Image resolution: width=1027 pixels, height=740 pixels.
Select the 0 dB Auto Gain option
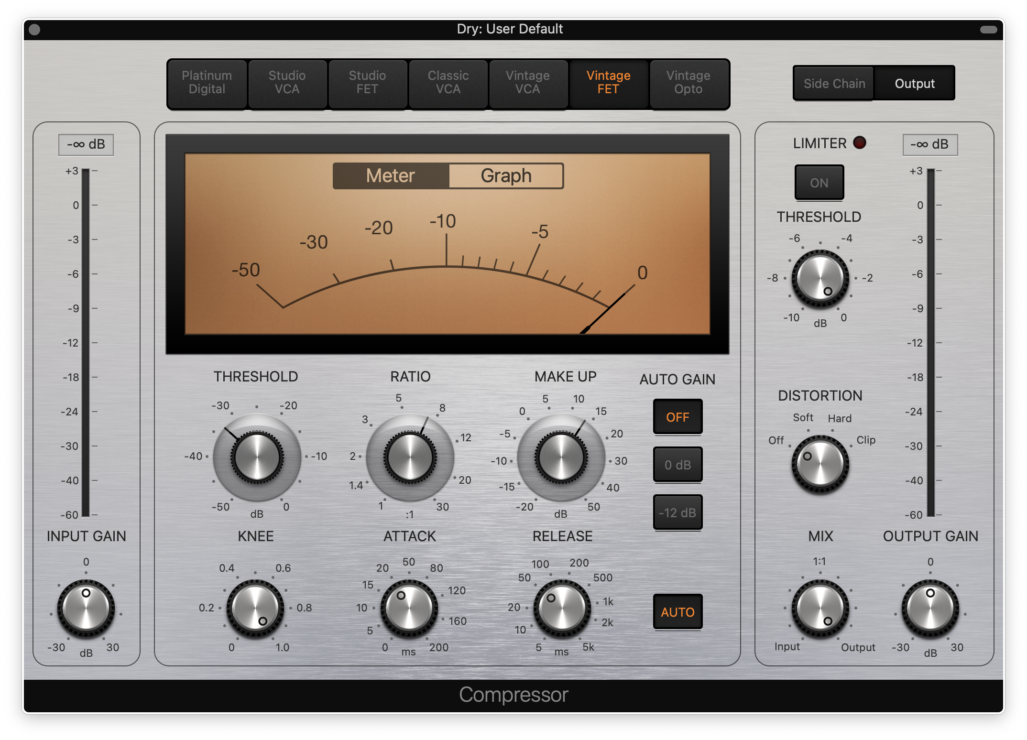[677, 464]
